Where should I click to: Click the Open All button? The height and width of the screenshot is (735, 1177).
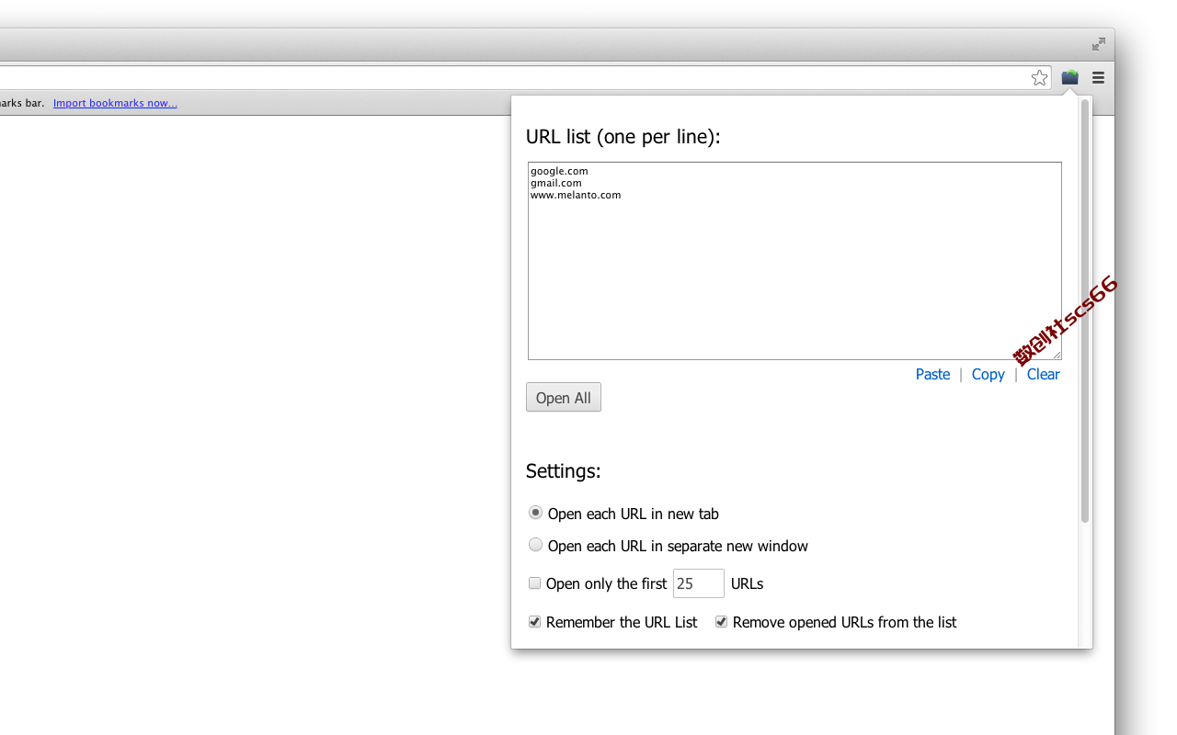click(x=564, y=397)
